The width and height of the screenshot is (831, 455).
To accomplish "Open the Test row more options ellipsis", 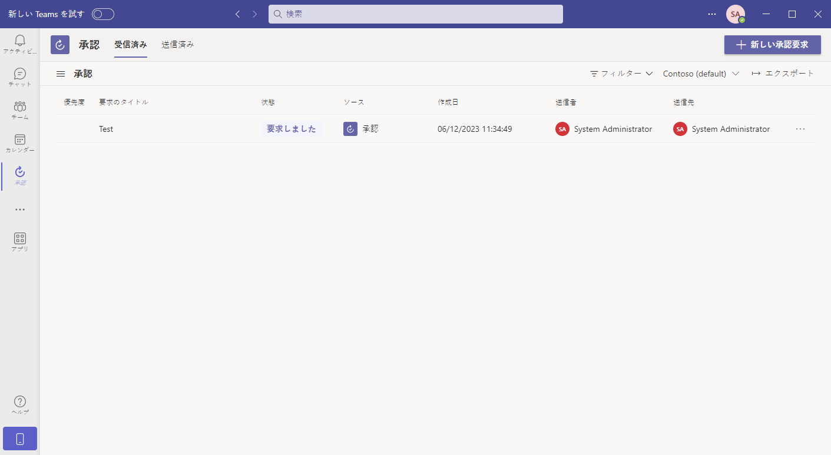I will [800, 129].
